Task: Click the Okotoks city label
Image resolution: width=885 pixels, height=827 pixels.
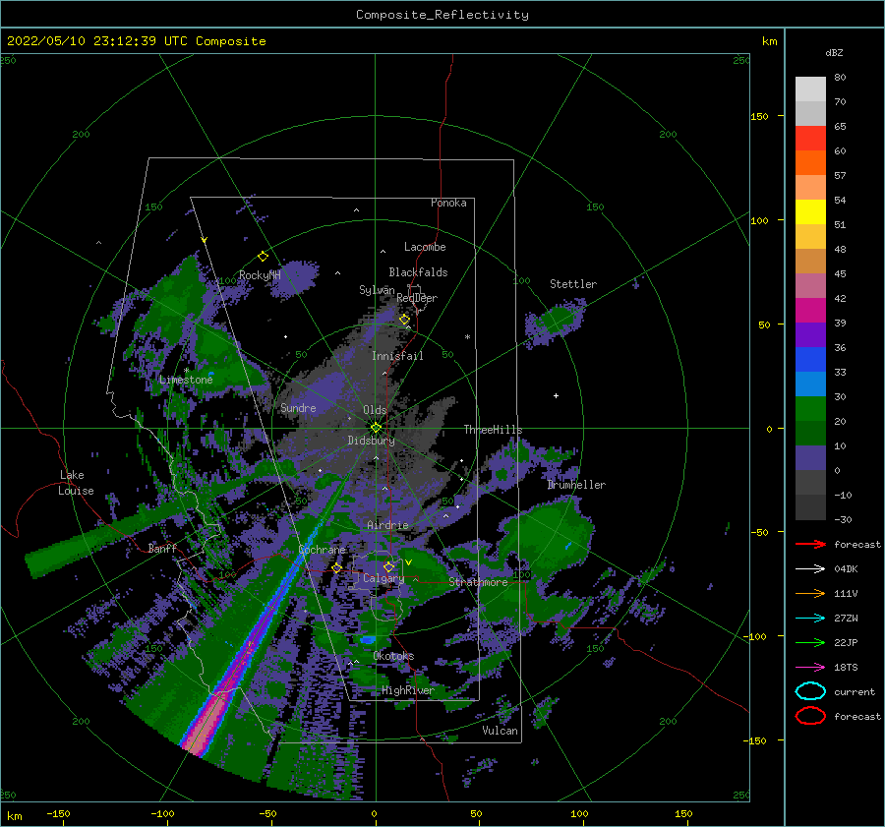Action: [x=393, y=656]
